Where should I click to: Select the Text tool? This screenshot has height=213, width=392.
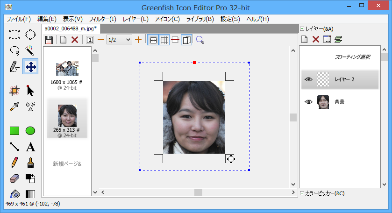pyautogui.click(x=30, y=147)
